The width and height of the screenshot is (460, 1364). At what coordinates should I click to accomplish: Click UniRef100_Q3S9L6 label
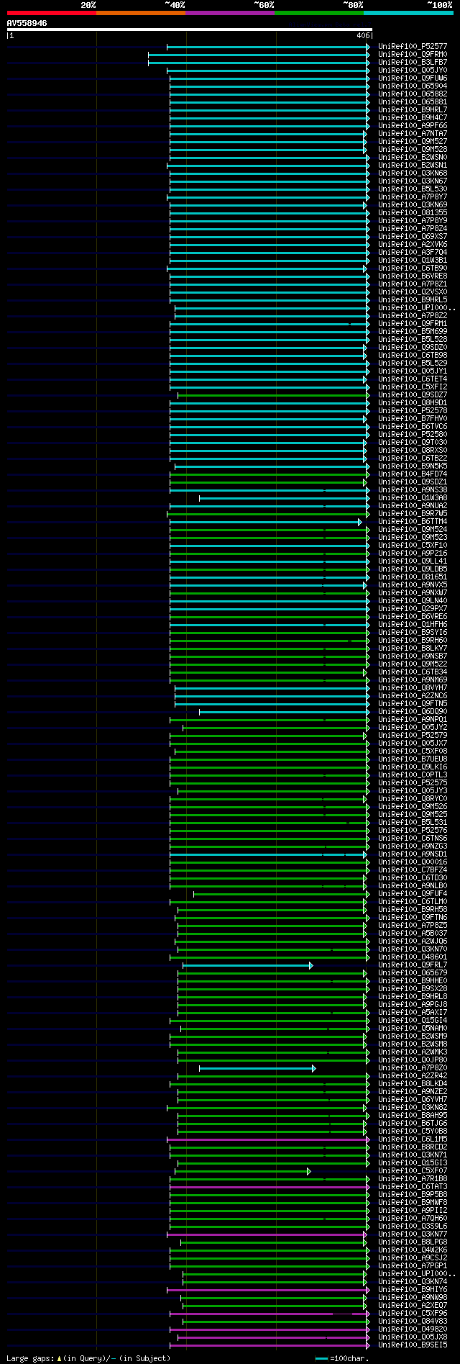tap(413, 1227)
